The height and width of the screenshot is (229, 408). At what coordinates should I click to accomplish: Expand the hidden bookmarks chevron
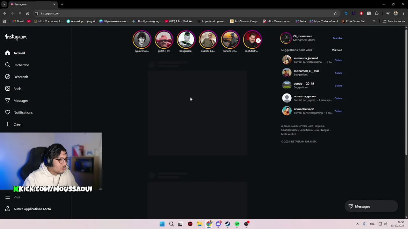point(374,21)
